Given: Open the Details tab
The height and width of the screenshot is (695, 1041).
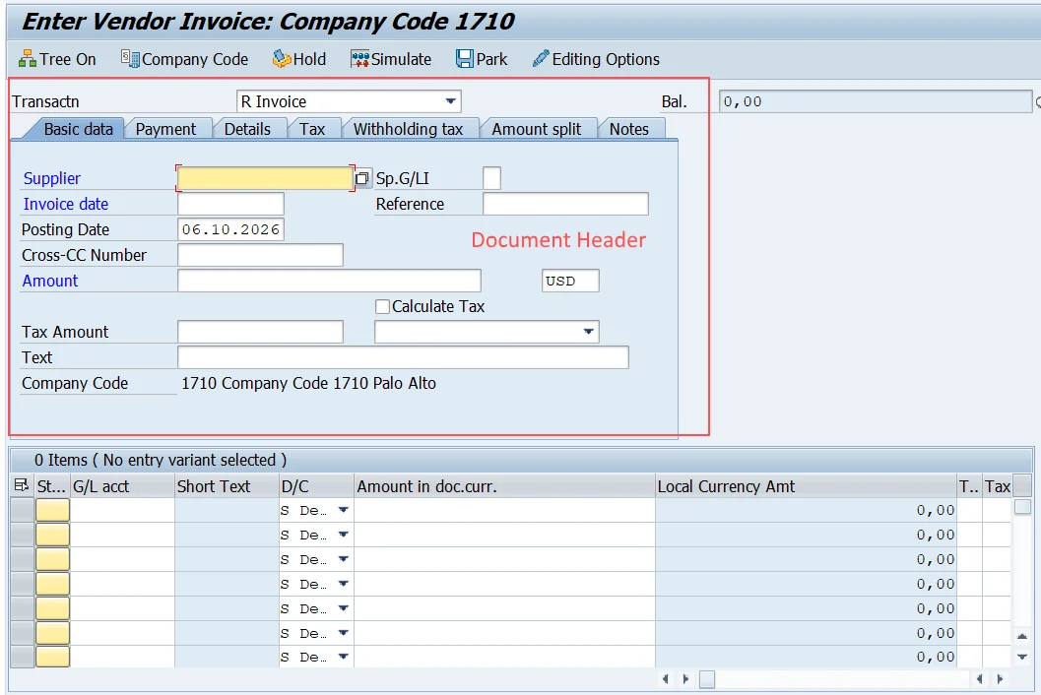Looking at the screenshot, I should (247, 129).
